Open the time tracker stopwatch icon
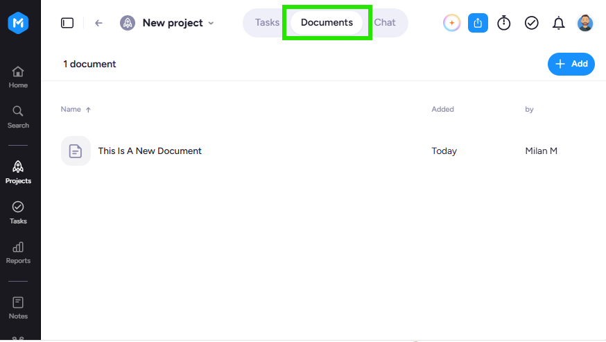Screen dimensions: 606x342 [503, 23]
